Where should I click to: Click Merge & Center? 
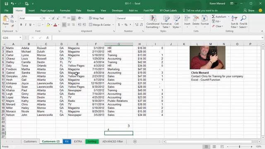[x=100, y=25]
